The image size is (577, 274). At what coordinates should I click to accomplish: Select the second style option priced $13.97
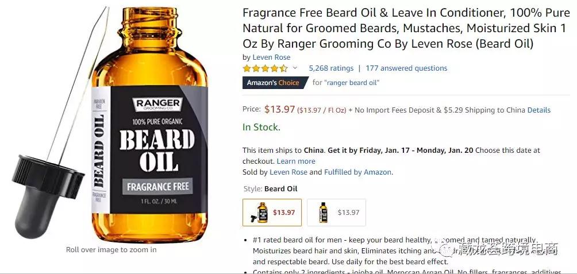[x=336, y=212]
